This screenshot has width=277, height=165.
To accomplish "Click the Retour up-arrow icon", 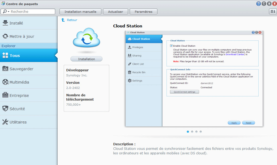I will [x=63, y=20].
